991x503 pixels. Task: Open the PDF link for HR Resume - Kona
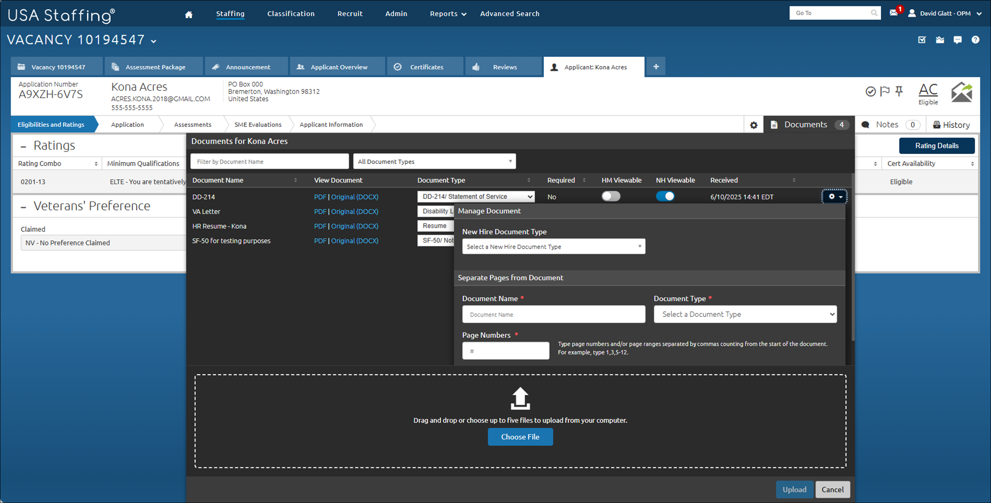[x=320, y=226]
